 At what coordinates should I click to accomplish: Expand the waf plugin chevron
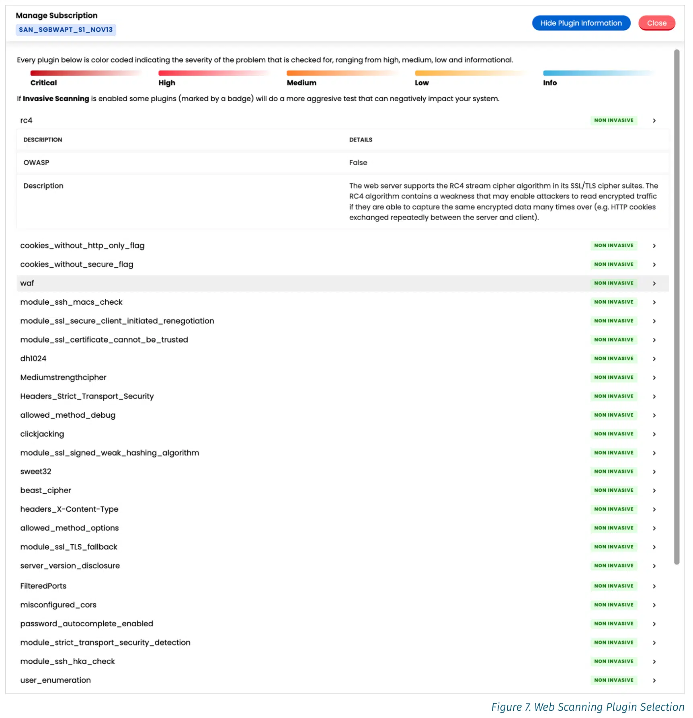(654, 283)
